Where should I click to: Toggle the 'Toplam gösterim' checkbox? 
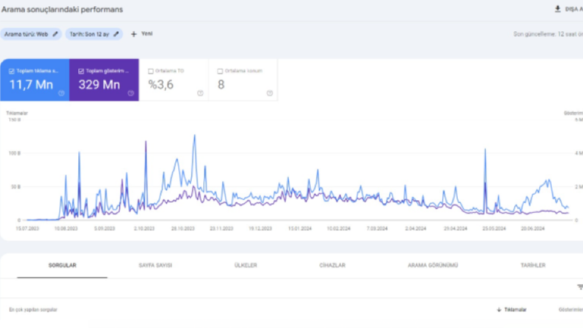81,71
